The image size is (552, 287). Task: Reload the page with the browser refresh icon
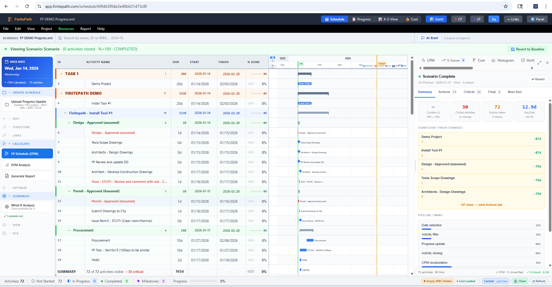point(27,6)
